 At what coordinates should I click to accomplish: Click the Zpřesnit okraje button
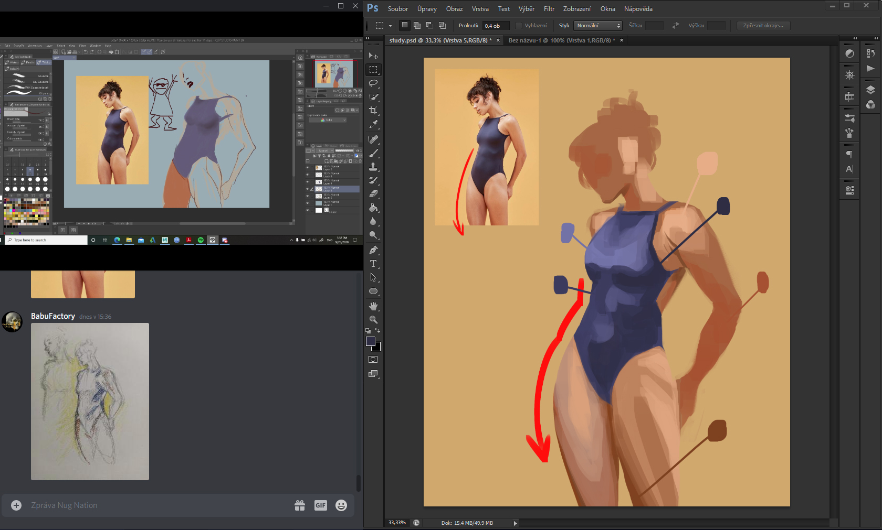[763, 26]
